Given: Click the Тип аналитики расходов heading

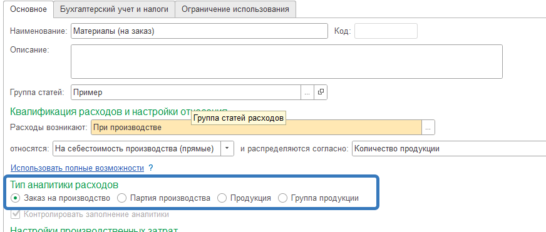Looking at the screenshot, I should (64, 184).
